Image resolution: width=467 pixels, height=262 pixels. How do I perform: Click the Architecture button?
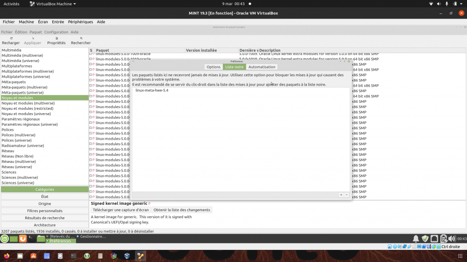coord(45,225)
